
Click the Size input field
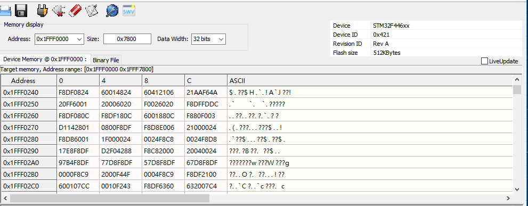[x=127, y=39]
